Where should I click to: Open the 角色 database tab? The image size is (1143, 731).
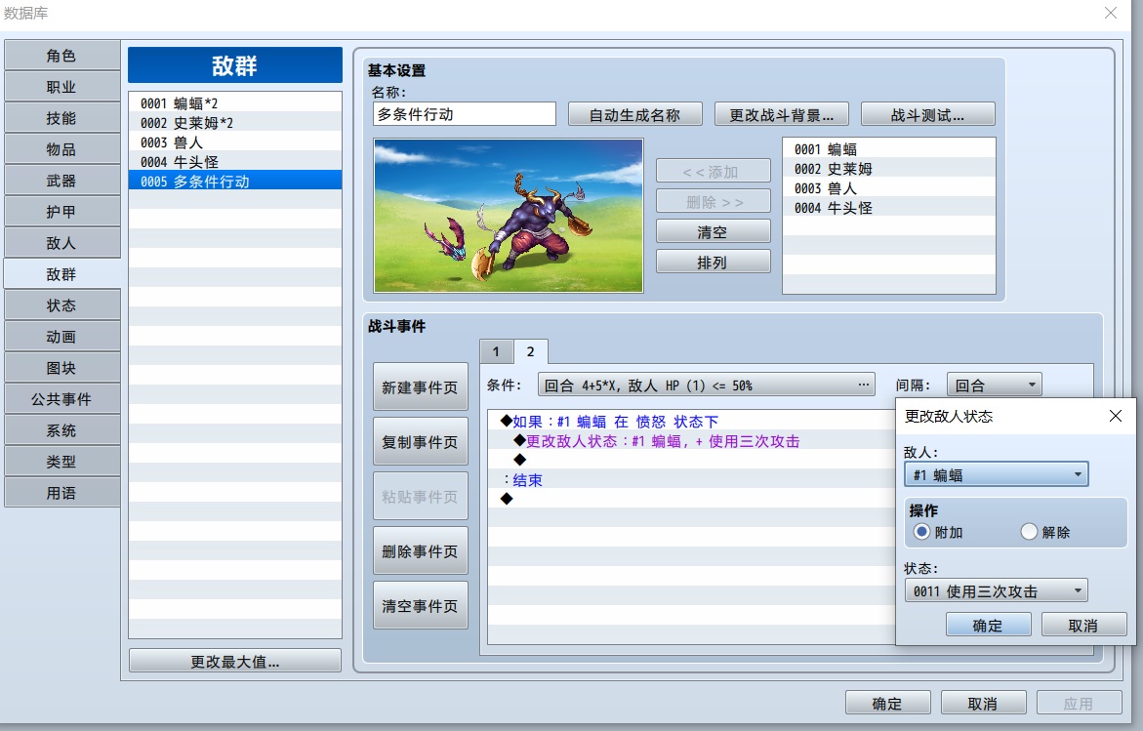pyautogui.click(x=61, y=56)
